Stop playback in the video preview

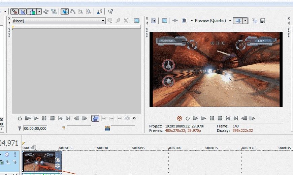point(220,118)
